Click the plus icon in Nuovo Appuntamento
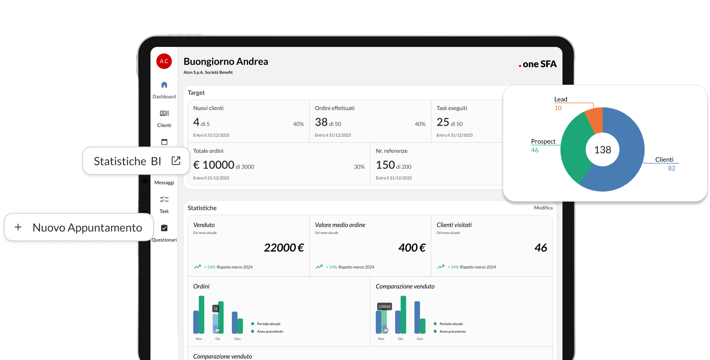 pos(18,227)
